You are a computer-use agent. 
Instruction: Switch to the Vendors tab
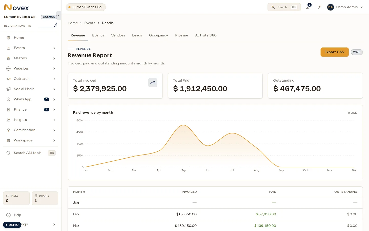118,35
